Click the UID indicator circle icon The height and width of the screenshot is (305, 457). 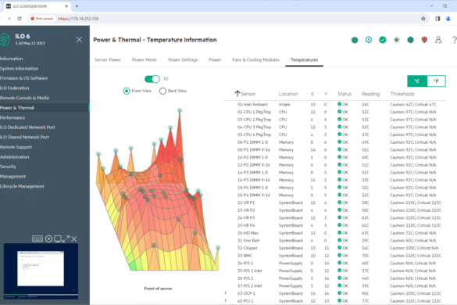pos(369,40)
